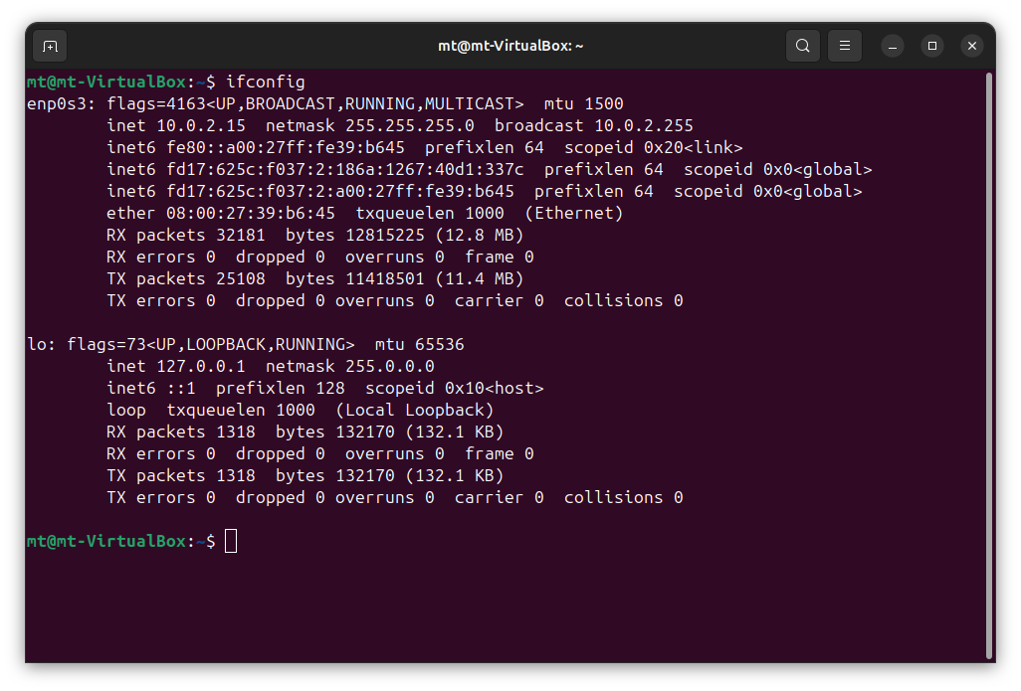Close the terminal window
Image resolution: width=1021 pixels, height=691 pixels.
pyautogui.click(x=972, y=46)
